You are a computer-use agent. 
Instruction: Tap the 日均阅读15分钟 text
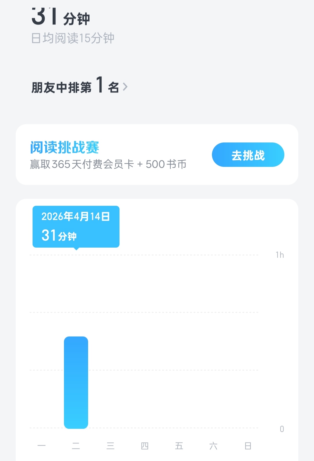[73, 38]
